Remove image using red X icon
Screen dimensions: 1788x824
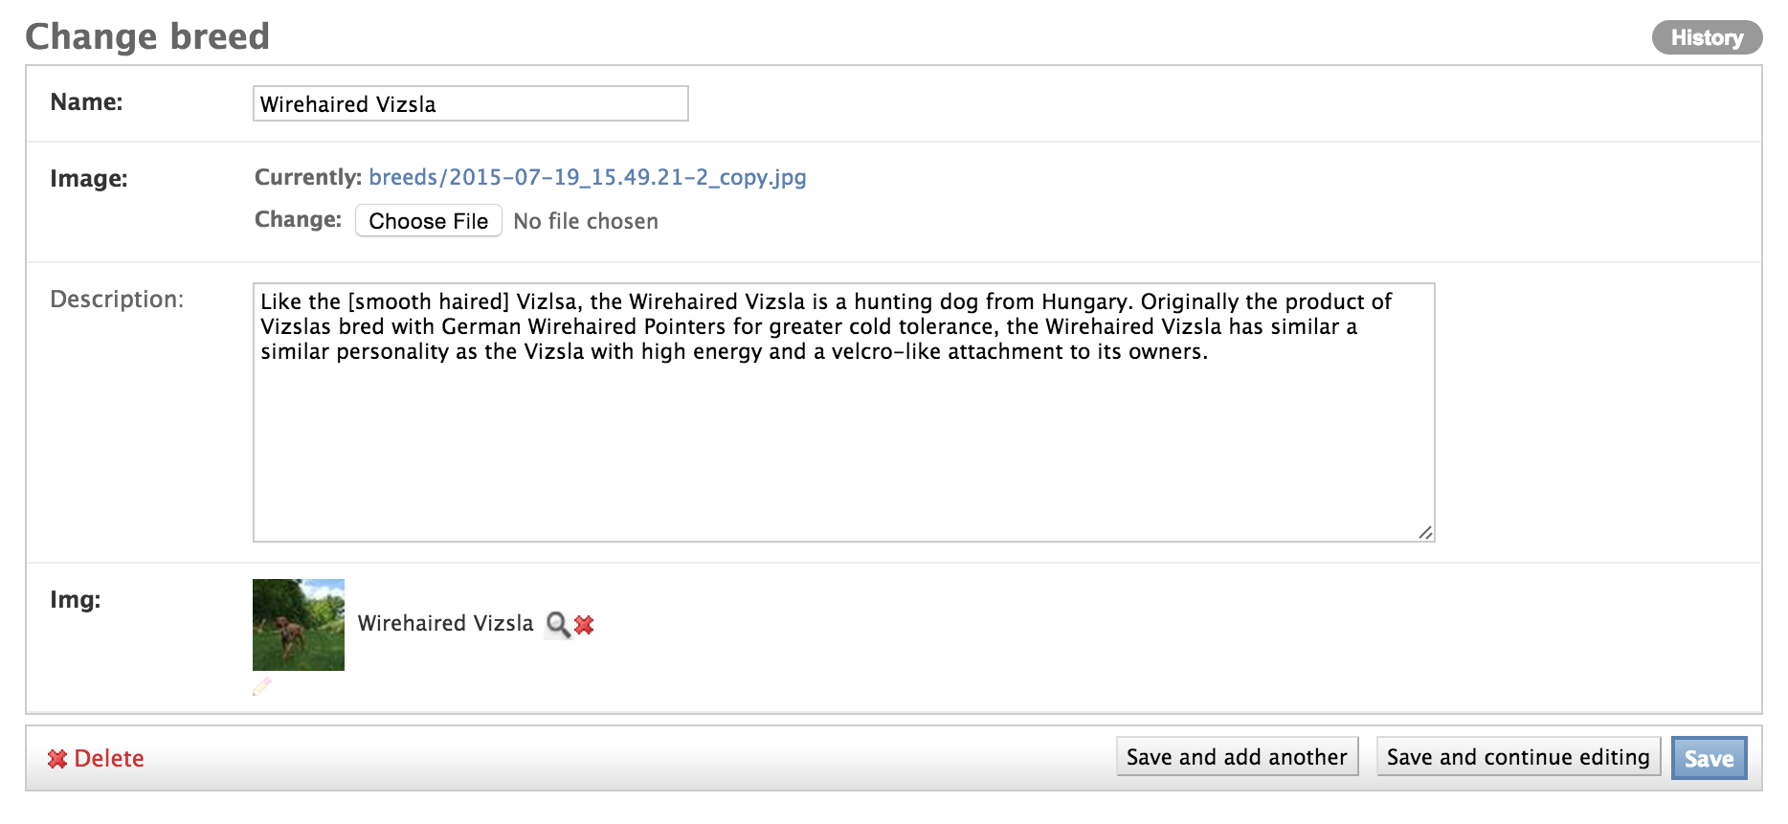point(584,625)
